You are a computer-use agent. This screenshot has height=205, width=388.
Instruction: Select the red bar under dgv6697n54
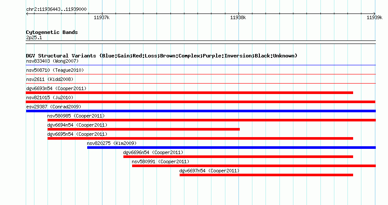click(x=266, y=175)
